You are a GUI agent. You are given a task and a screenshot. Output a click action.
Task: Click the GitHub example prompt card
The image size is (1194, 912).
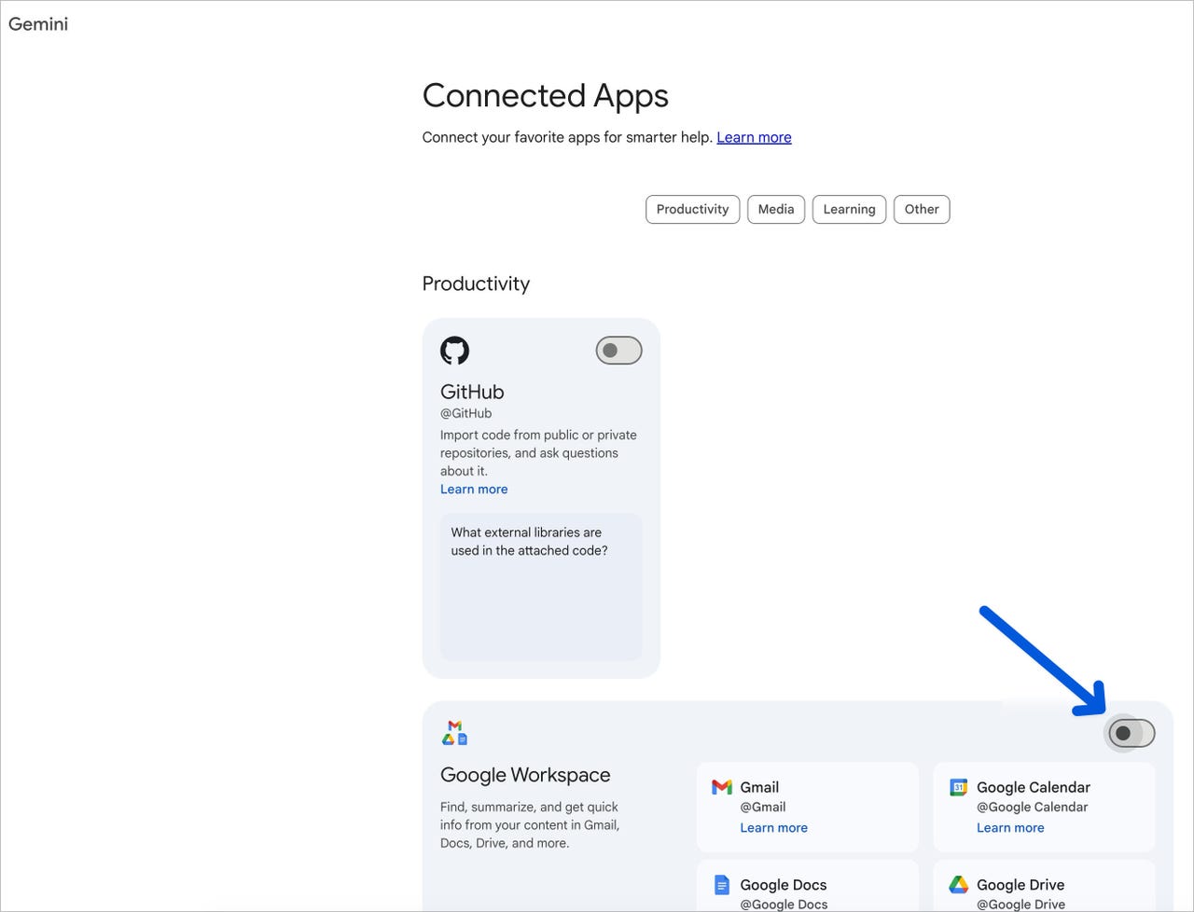[540, 587]
